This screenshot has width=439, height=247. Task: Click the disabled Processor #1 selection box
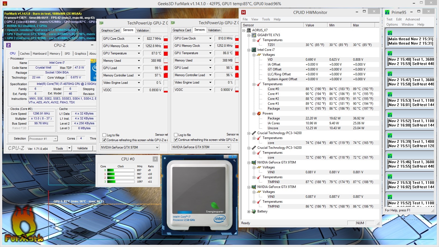43,139
